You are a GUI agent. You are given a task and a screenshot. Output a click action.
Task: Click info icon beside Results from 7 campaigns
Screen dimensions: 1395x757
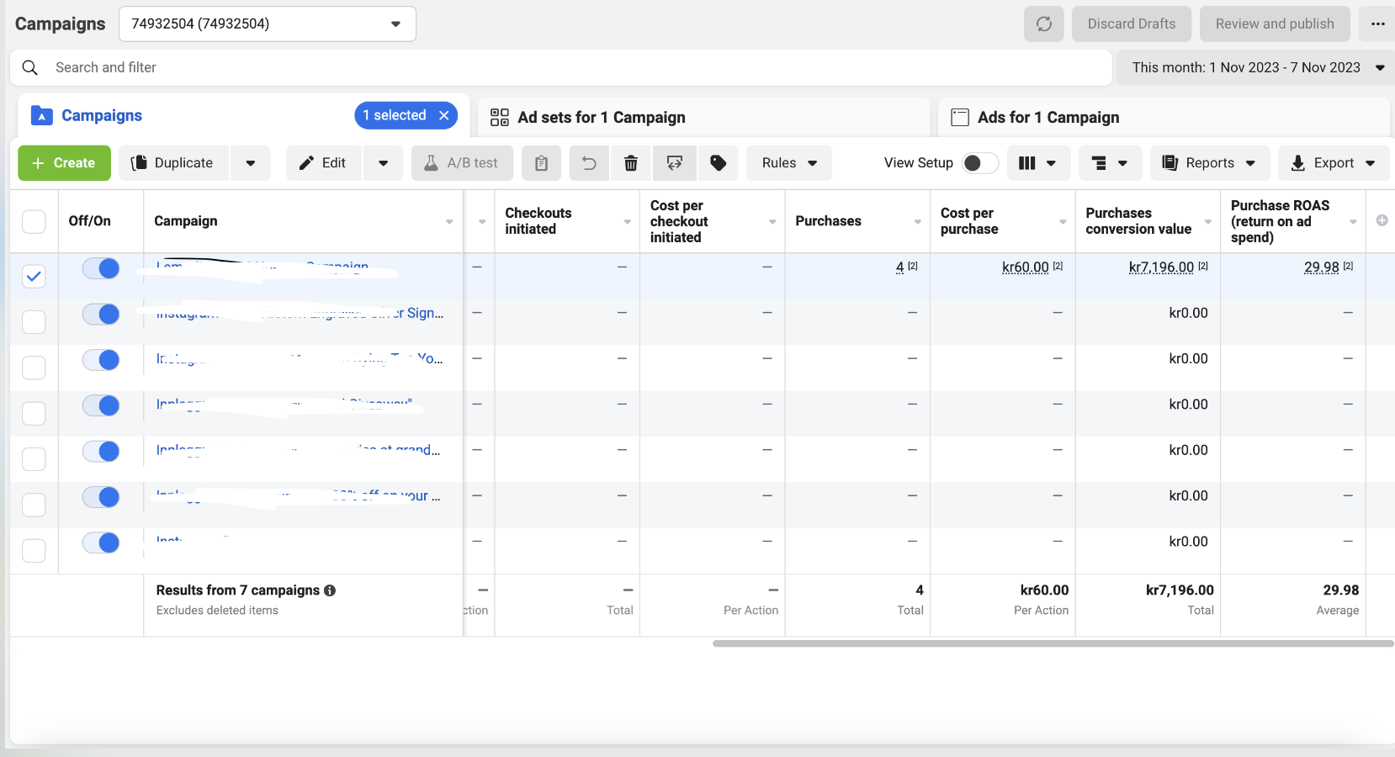(330, 590)
